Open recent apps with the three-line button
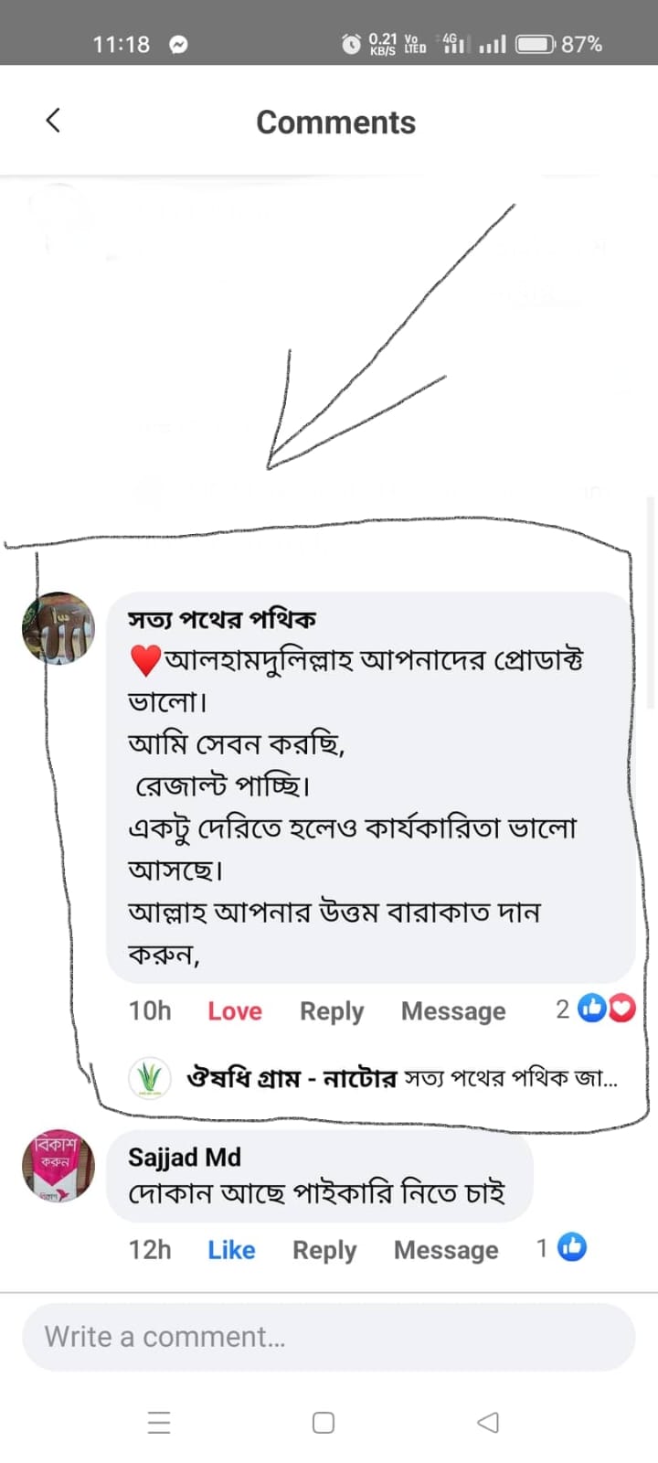Screen dimensions: 658x1463 pyautogui.click(x=159, y=1422)
